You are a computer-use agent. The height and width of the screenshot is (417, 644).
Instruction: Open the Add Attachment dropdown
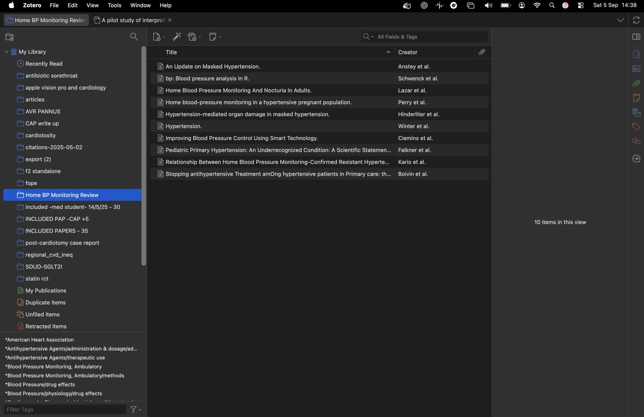pyautogui.click(x=195, y=37)
